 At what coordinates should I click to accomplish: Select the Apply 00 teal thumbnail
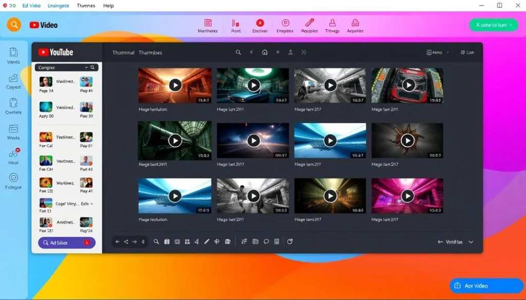click(x=46, y=107)
